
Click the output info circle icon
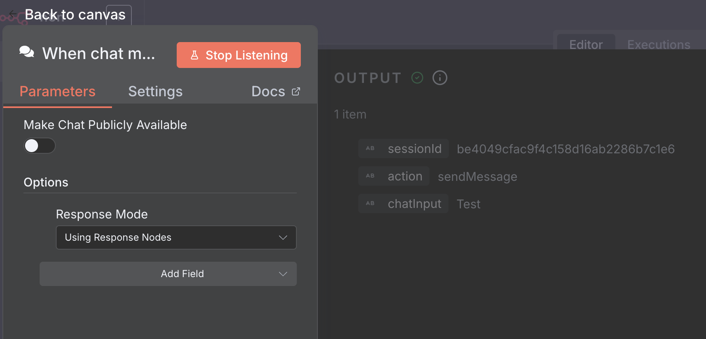coord(440,78)
